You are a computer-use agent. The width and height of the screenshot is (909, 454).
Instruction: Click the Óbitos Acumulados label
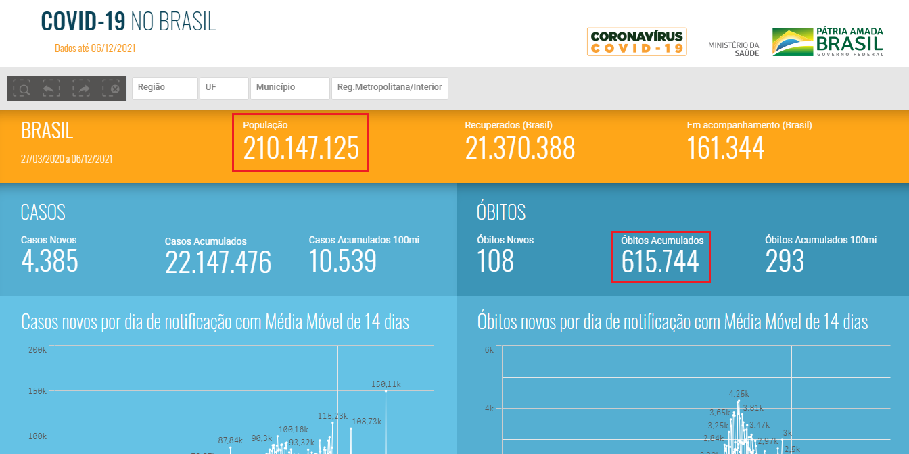(x=662, y=241)
